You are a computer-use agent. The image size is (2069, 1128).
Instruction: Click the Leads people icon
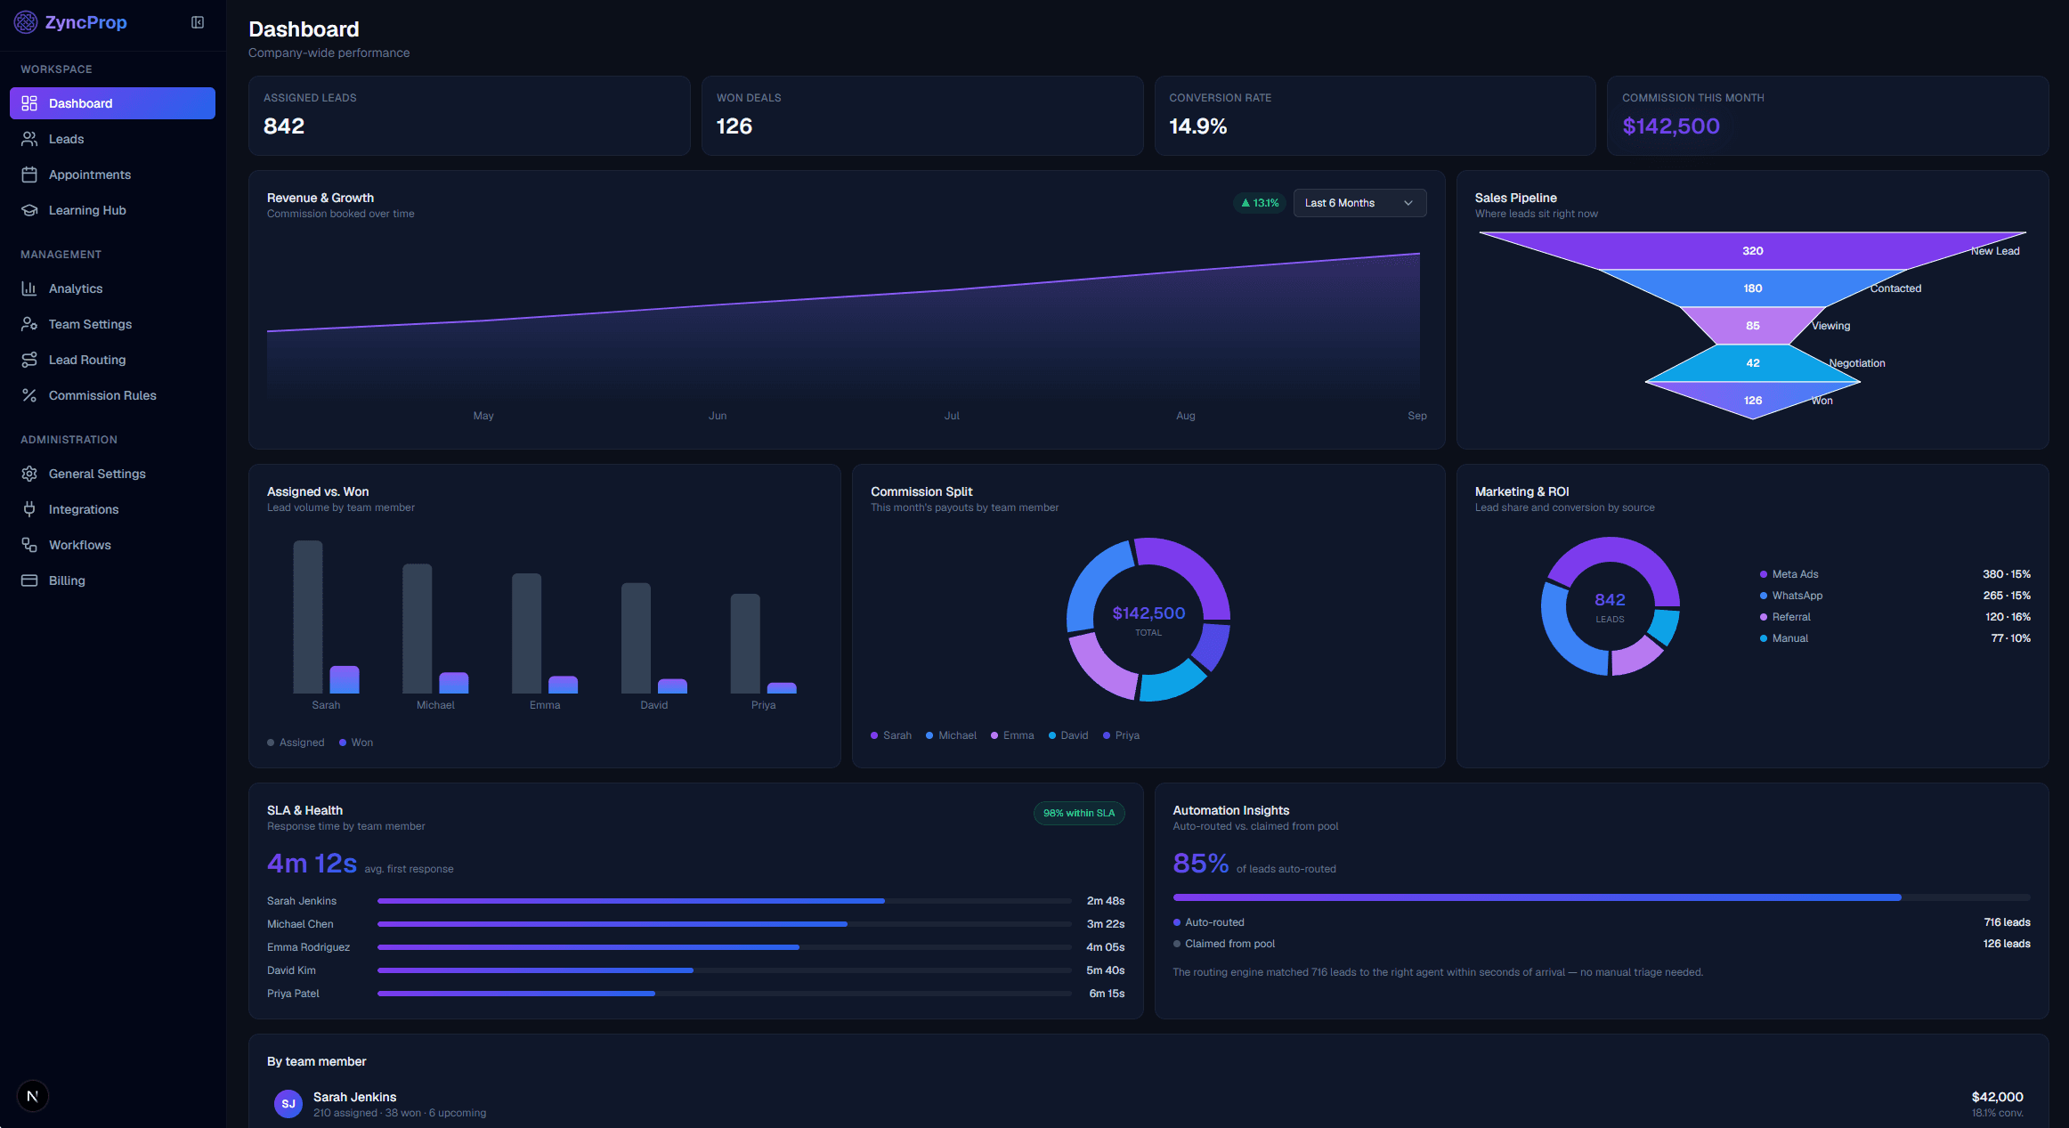click(x=29, y=139)
